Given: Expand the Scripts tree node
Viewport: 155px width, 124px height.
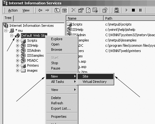Looking at the screenshot, I should pos(17,41).
